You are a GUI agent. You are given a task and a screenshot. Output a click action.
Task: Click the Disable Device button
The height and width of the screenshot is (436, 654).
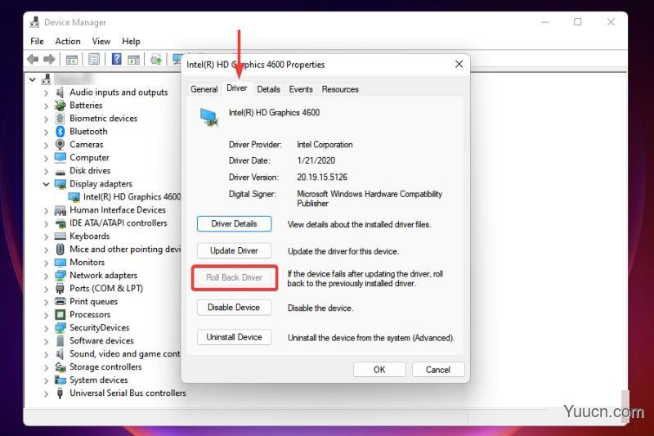[234, 307]
